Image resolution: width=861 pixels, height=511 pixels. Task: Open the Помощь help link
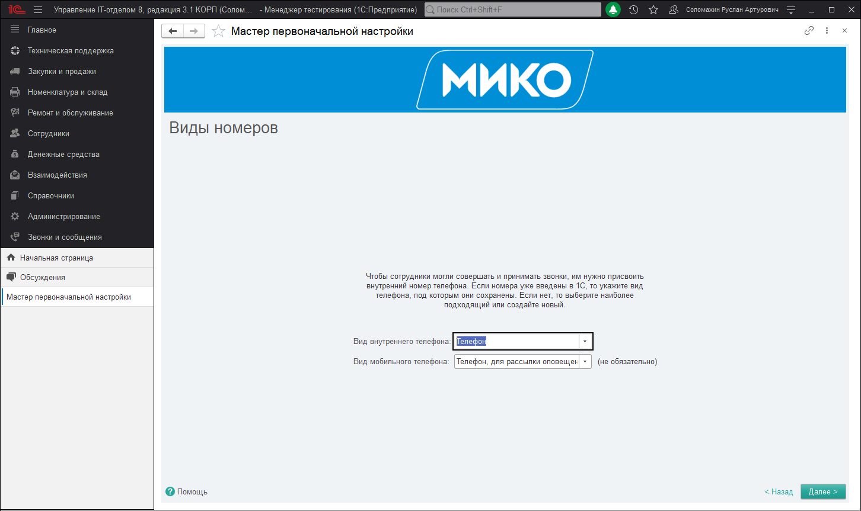pyautogui.click(x=192, y=492)
